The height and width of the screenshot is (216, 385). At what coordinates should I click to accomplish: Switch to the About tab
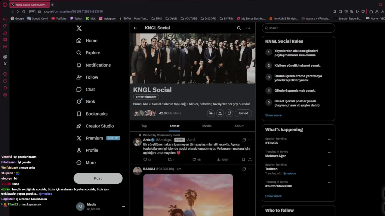click(239, 126)
